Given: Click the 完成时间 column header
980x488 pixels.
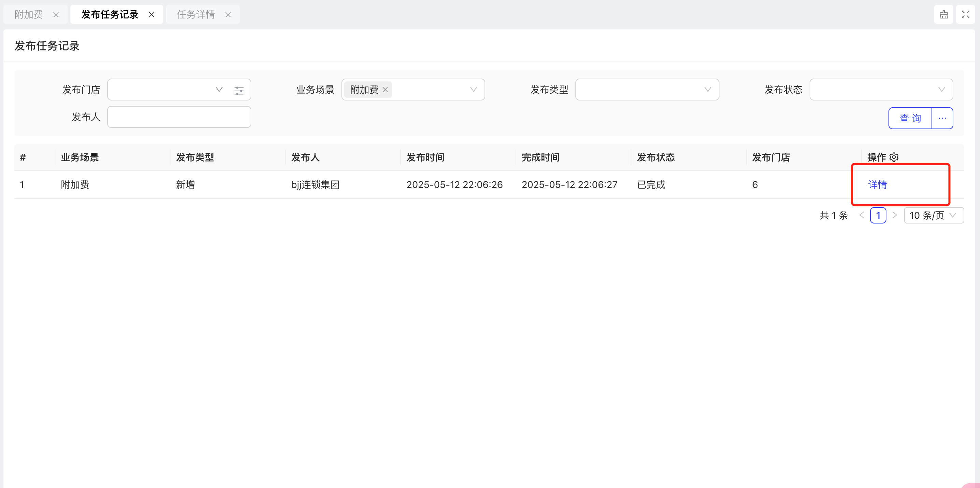Looking at the screenshot, I should 541,157.
